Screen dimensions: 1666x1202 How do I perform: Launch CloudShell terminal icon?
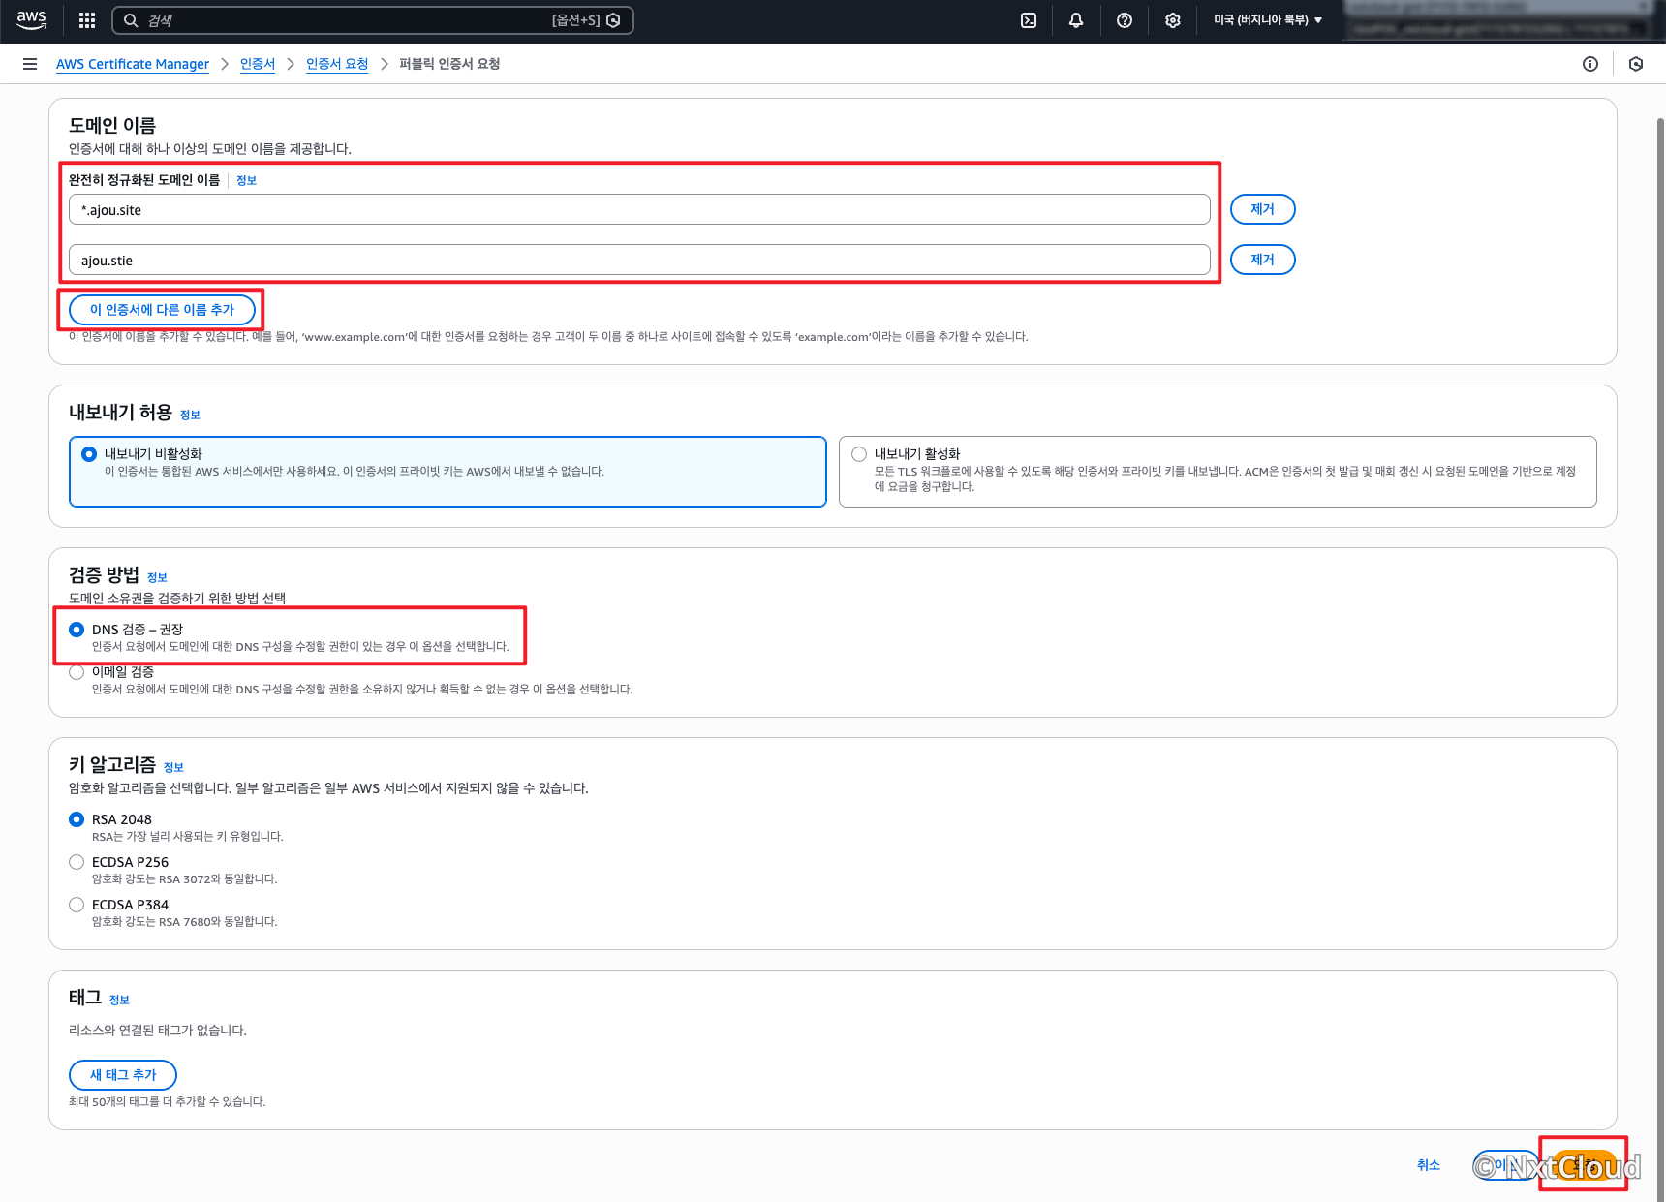tap(1029, 20)
